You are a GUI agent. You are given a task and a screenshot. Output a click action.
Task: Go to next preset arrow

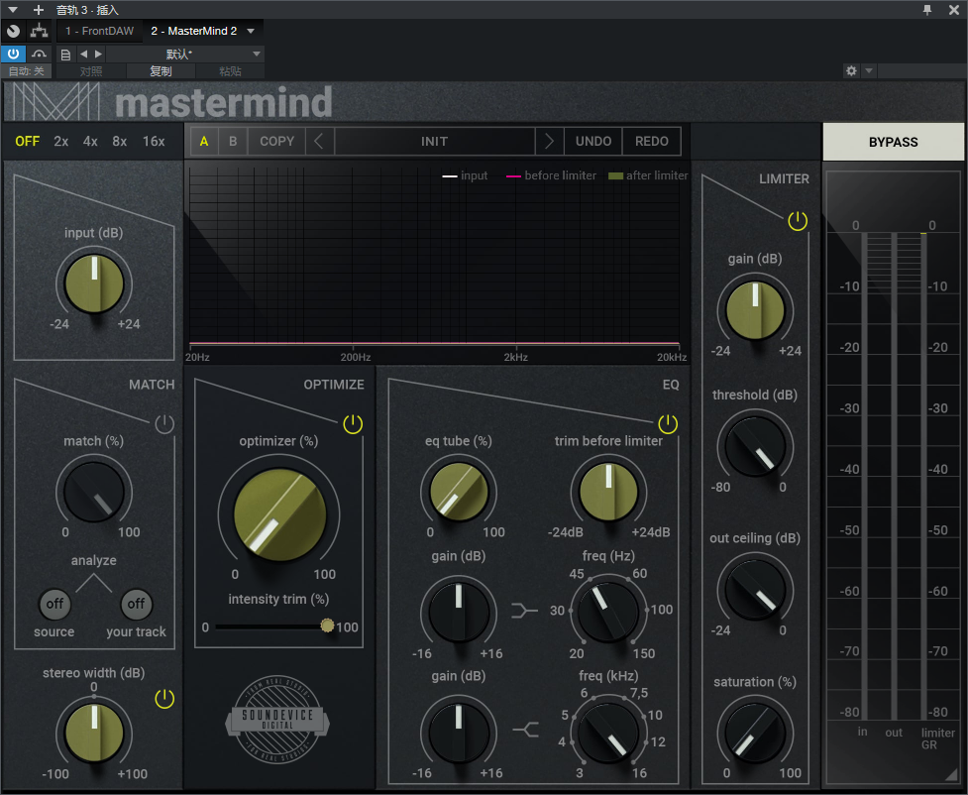tap(549, 142)
